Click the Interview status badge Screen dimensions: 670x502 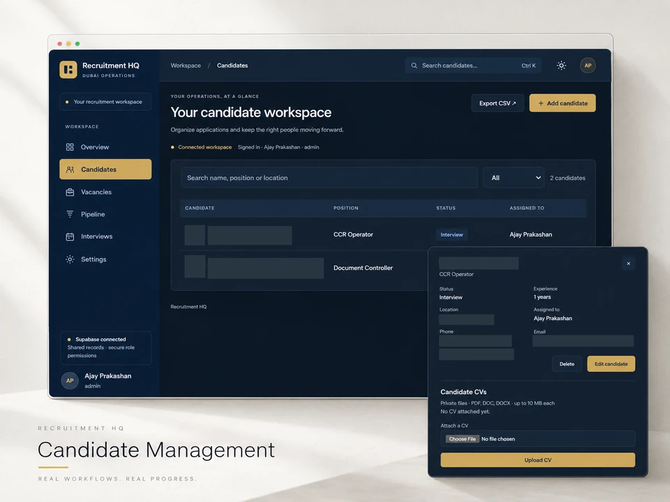point(452,235)
